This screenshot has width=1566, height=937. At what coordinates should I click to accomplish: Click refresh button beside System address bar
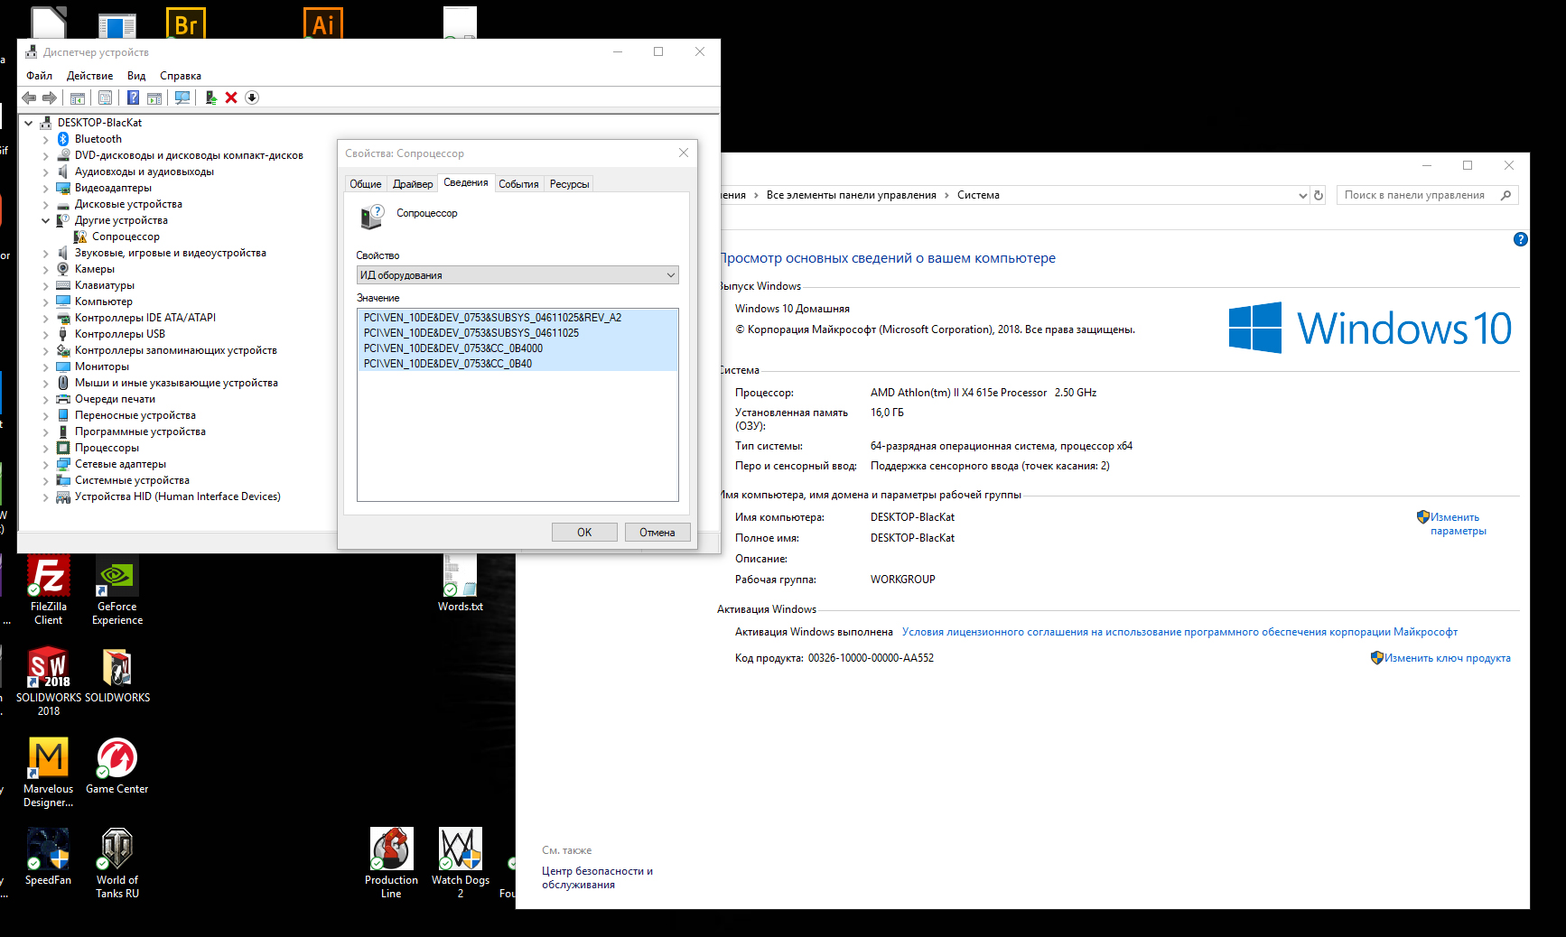click(1319, 195)
